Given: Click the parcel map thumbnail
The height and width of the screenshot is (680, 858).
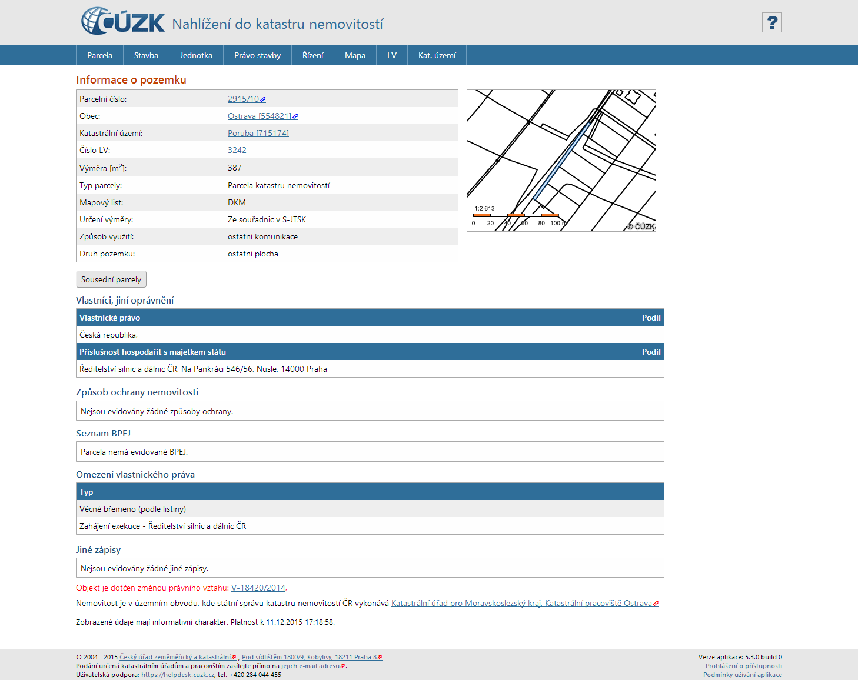Looking at the screenshot, I should click(561, 160).
